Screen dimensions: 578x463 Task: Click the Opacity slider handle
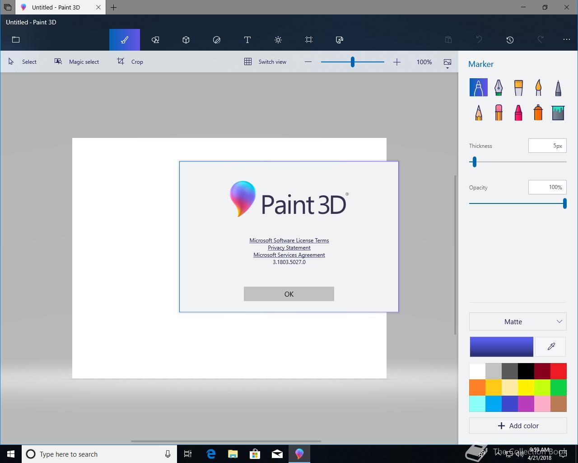click(564, 203)
